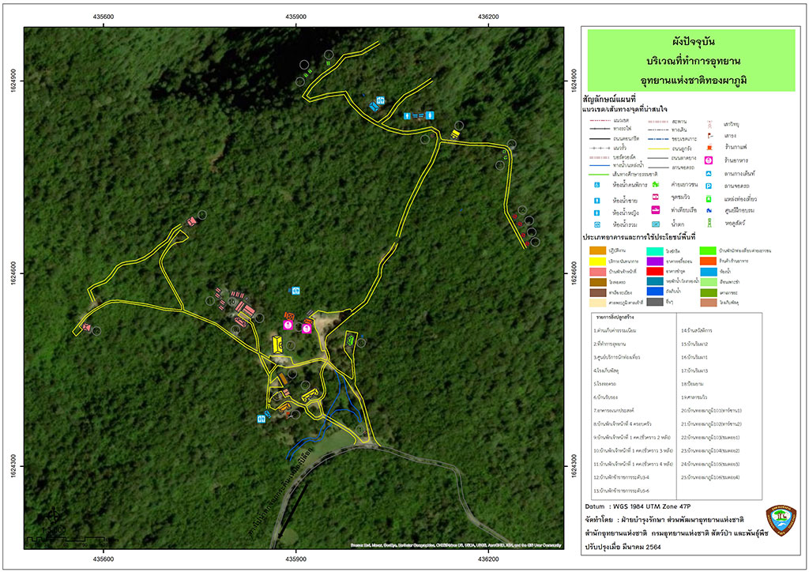Viewport: 809px width, 572px height.
Task: Pick the gray legend color swatch
Action: [x=655, y=302]
